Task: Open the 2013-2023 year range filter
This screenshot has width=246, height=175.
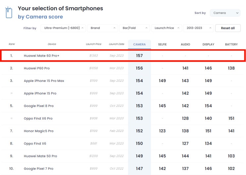Action: pos(198,28)
